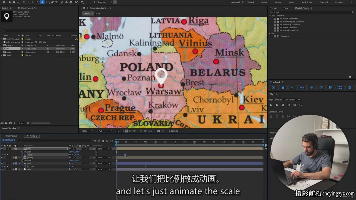Select the Zoom magnifier tool
Viewport: 356px width, 200px height.
pyautogui.click(x=18, y=2)
